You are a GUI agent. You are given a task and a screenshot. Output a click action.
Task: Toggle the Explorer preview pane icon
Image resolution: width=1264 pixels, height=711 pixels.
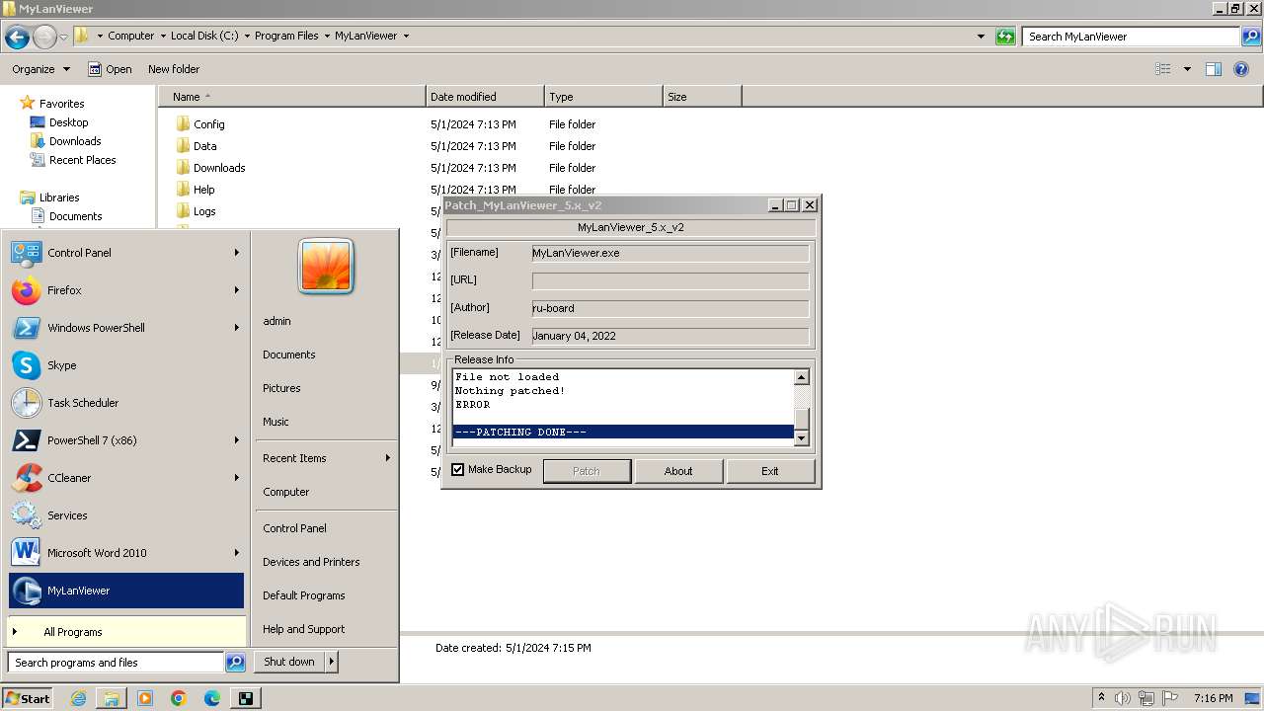tap(1214, 69)
